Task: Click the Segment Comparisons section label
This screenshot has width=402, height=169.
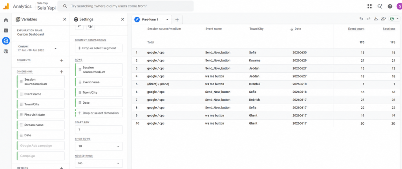Action: (90, 40)
